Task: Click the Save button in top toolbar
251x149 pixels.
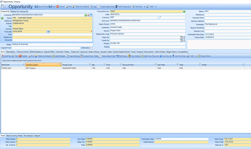Action: pyautogui.click(x=52, y=7)
